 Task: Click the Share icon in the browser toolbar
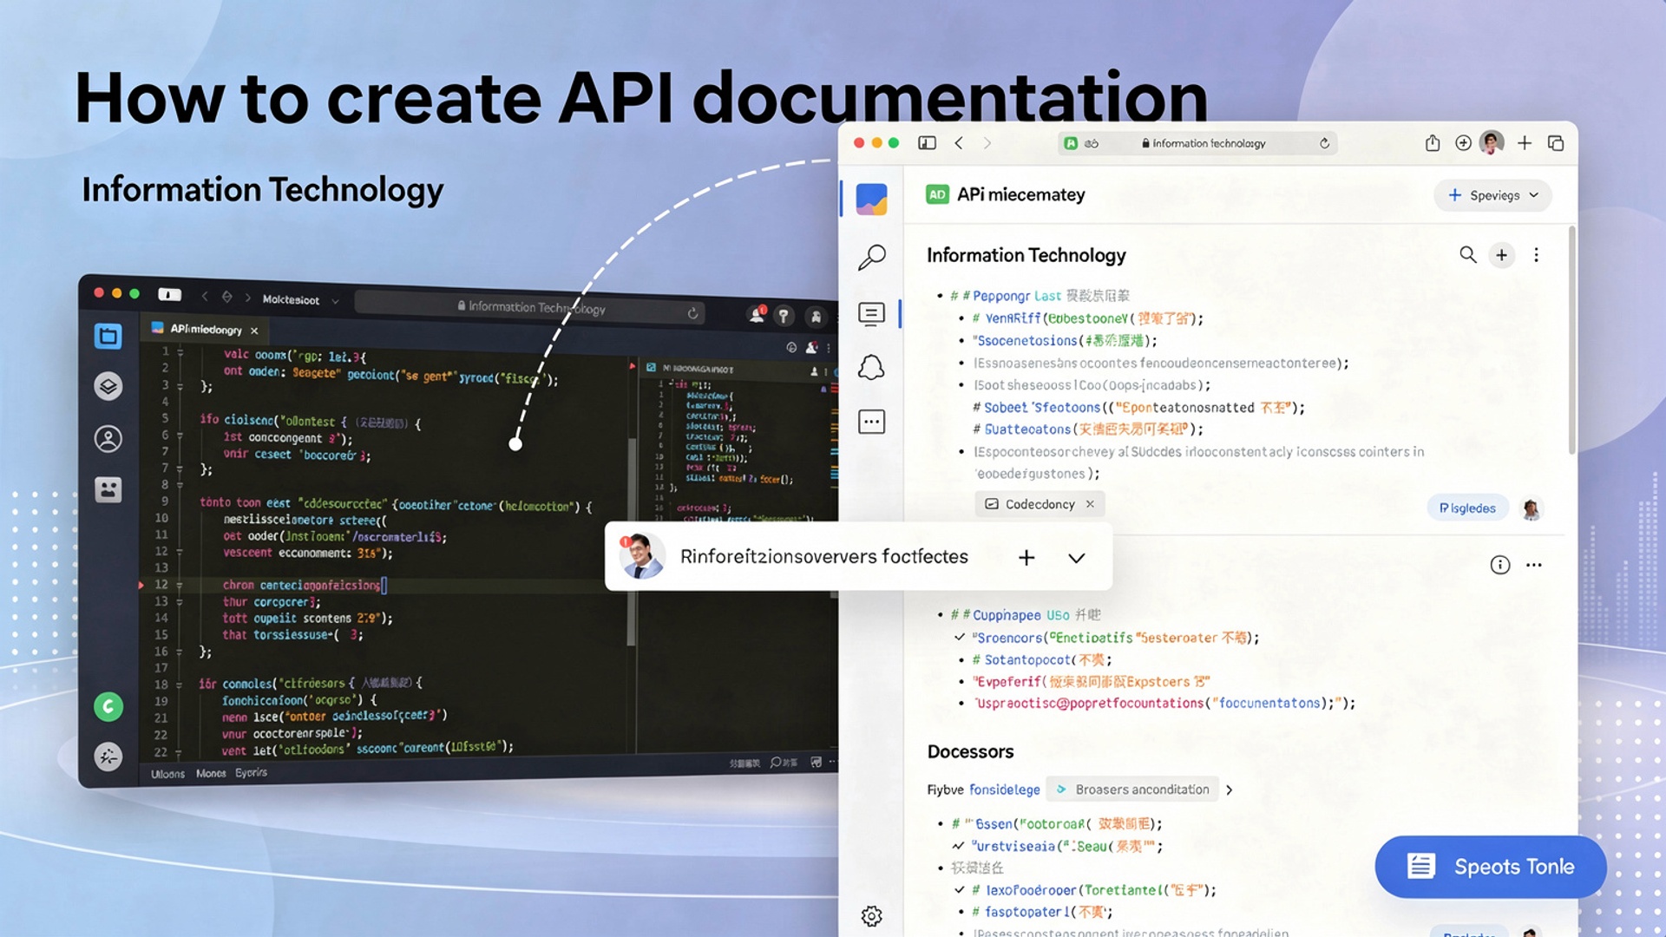click(x=1433, y=143)
